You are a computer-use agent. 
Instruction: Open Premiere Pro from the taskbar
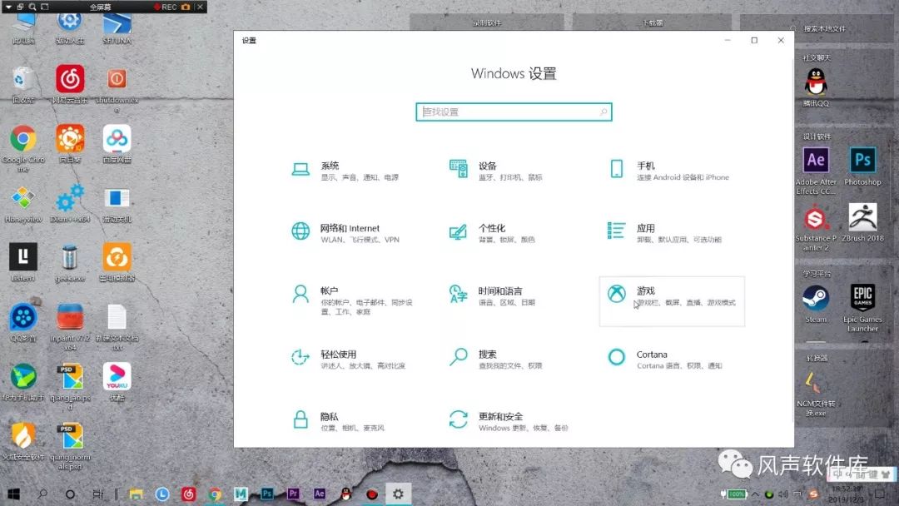click(293, 494)
